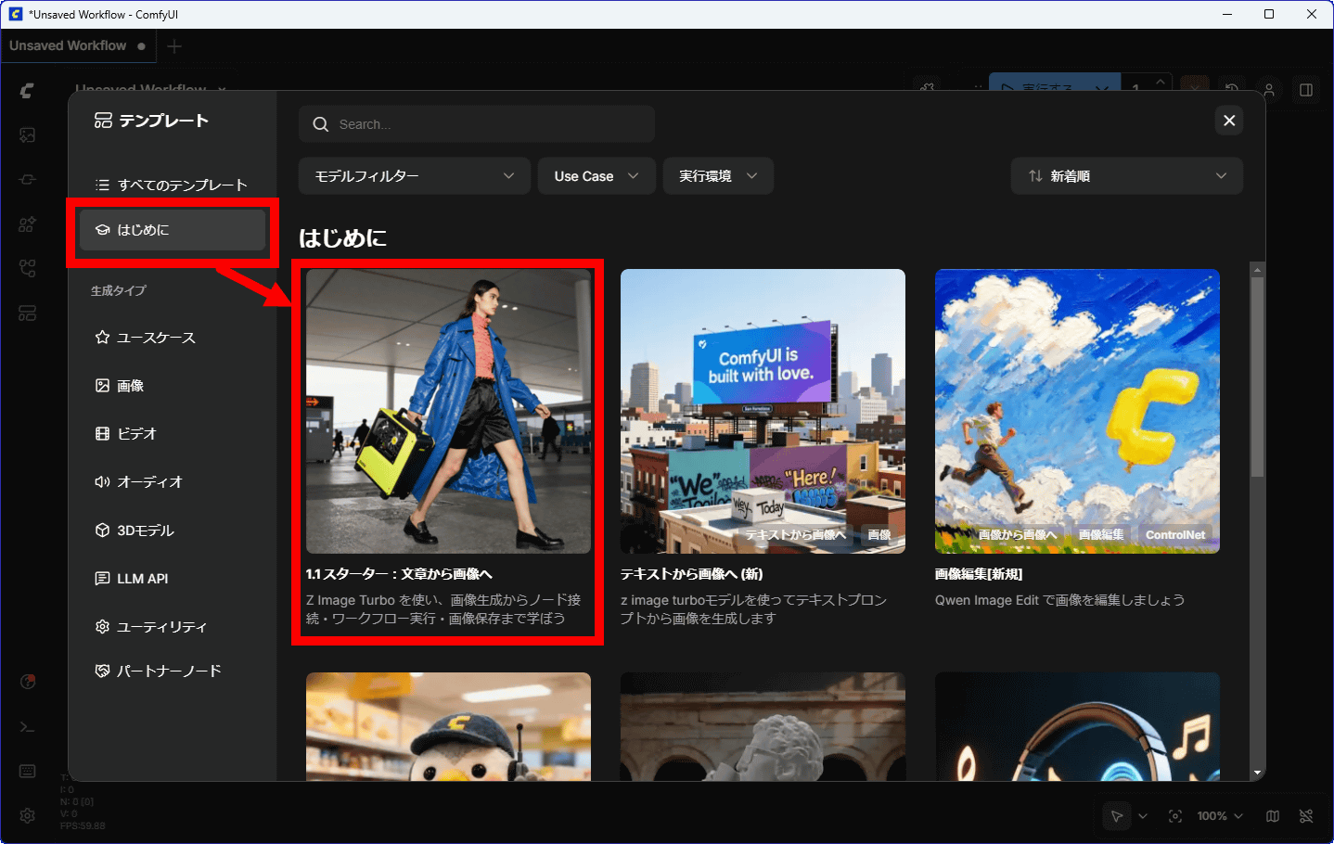Open the オーディオ category
This screenshot has width=1334, height=844.
tap(149, 482)
